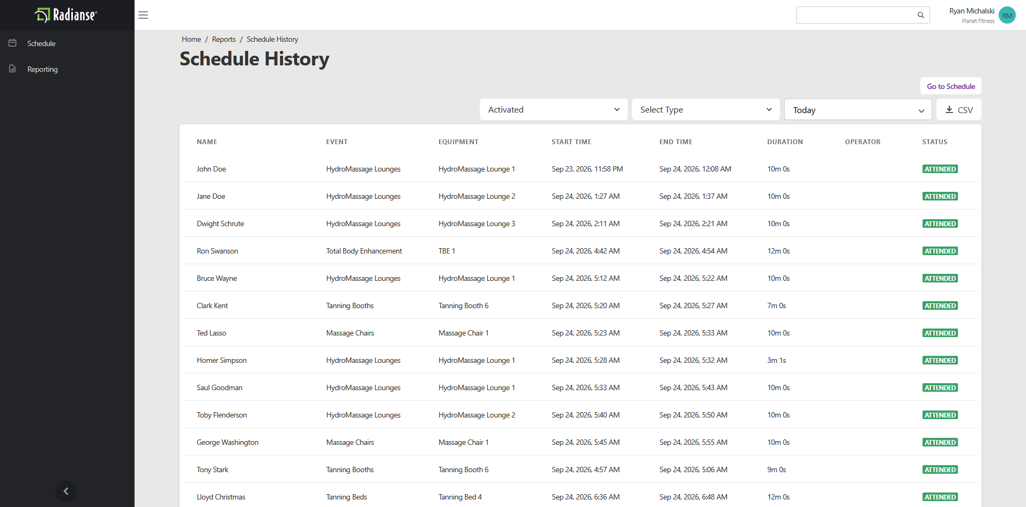Screen dimensions: 1026x507
Task: Collapse the sidebar with the arrow button
Action: coord(66,491)
